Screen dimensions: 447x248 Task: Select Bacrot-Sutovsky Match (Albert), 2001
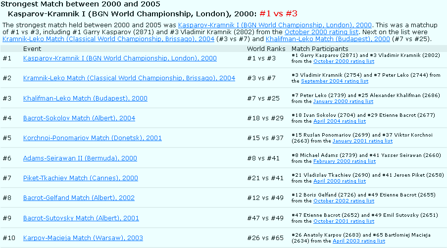81,218
